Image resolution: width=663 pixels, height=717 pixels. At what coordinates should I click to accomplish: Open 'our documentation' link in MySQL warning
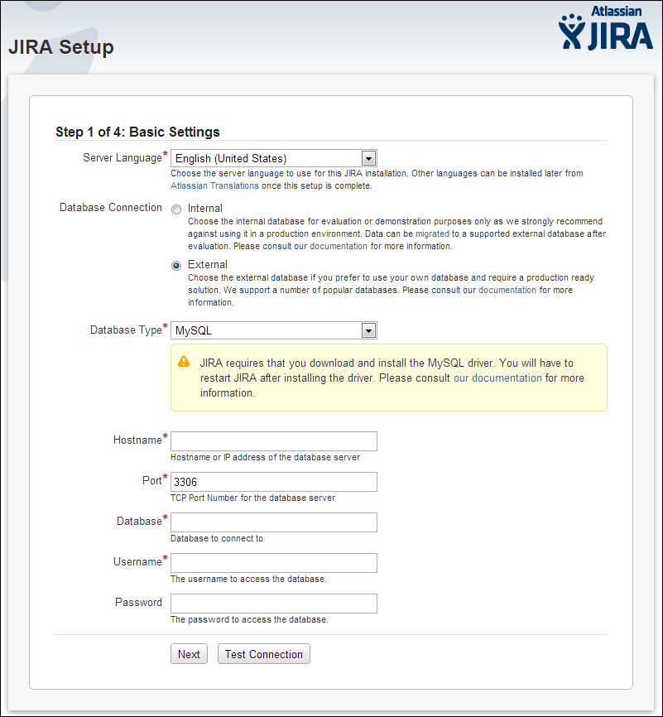coord(497,378)
